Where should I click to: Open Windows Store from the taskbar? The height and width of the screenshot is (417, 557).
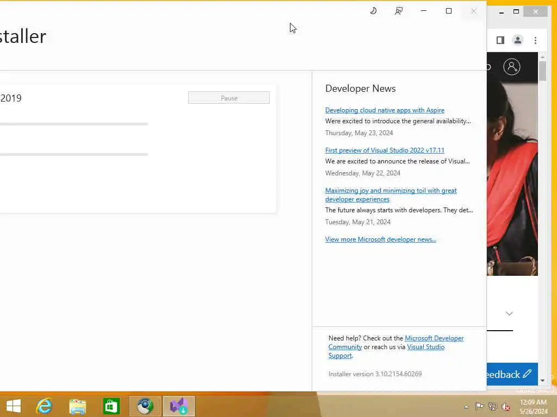(111, 406)
